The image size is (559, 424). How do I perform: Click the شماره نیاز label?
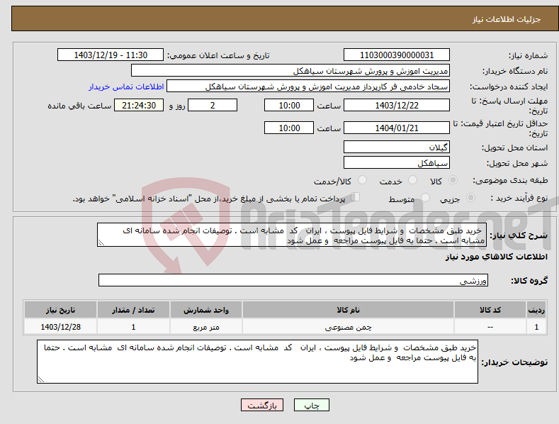pyautogui.click(x=528, y=55)
